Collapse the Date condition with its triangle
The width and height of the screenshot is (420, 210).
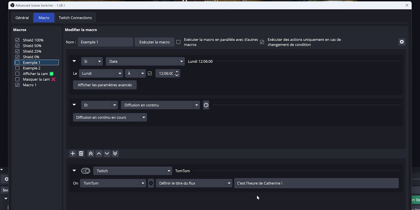tap(74, 61)
